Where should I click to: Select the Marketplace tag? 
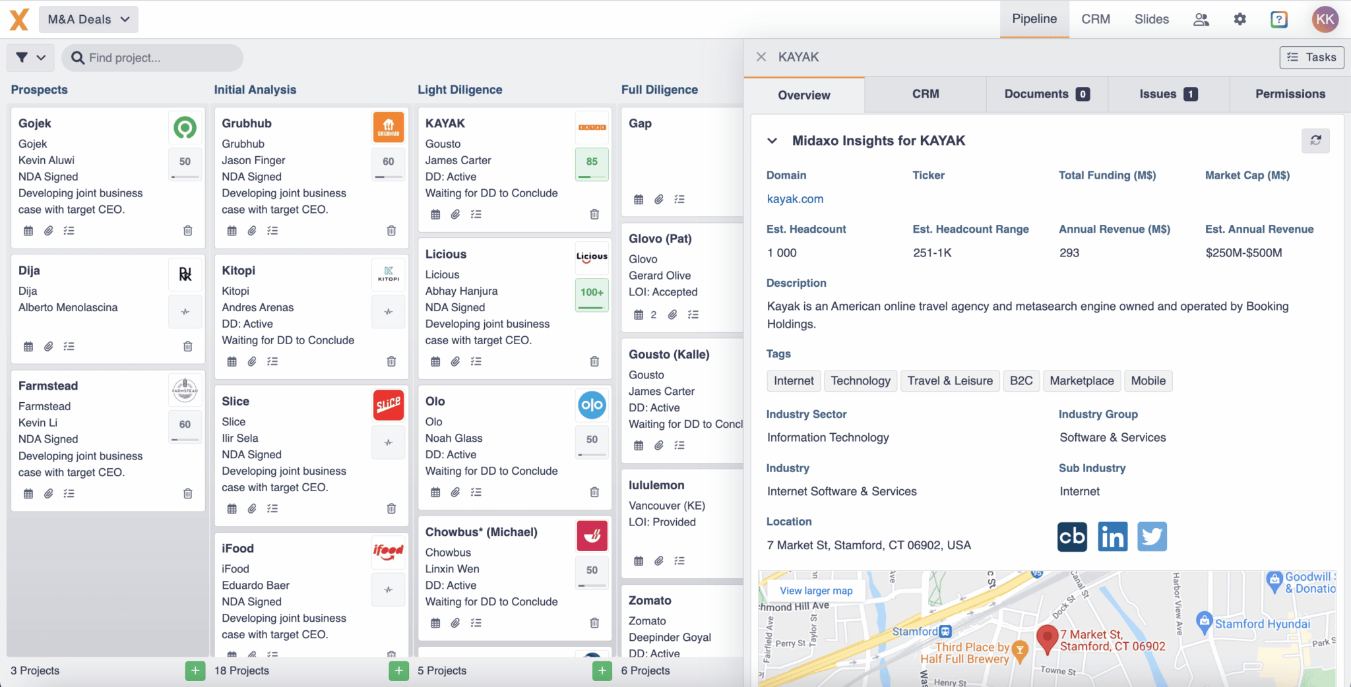(x=1082, y=380)
